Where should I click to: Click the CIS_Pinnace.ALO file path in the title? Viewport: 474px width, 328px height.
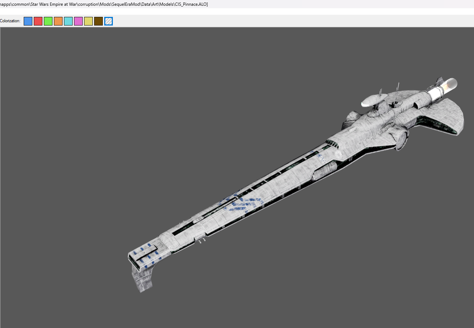[x=104, y=4]
